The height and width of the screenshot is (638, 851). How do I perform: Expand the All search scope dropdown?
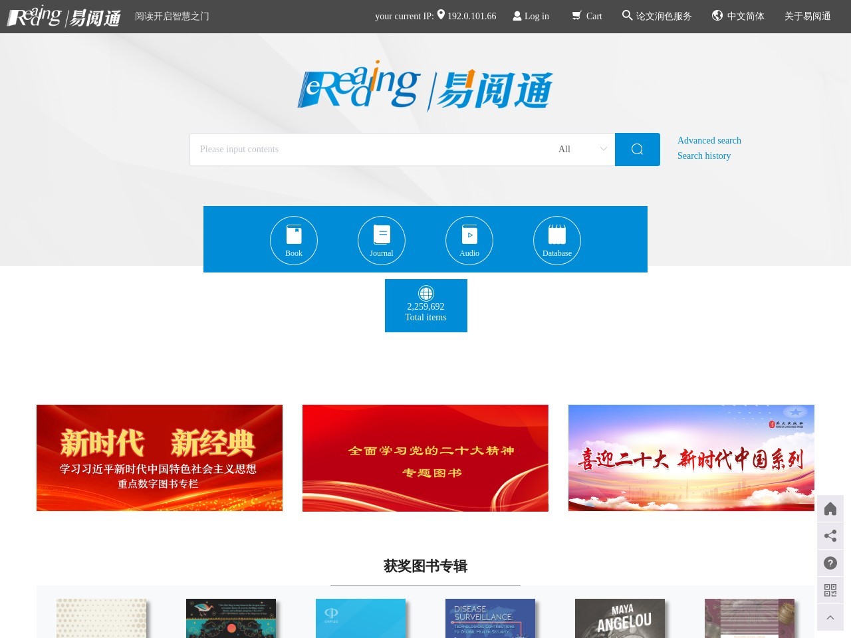pyautogui.click(x=583, y=150)
